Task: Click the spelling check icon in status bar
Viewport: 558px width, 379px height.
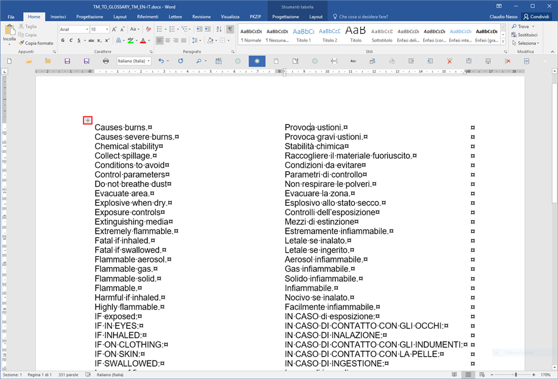Action: 88,375
